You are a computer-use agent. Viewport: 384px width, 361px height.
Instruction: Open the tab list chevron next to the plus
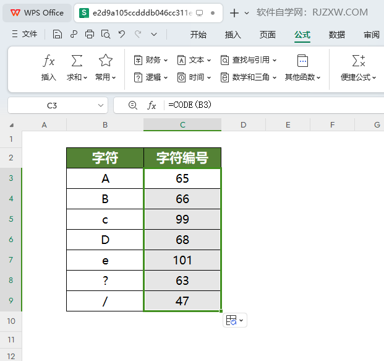click(x=247, y=13)
